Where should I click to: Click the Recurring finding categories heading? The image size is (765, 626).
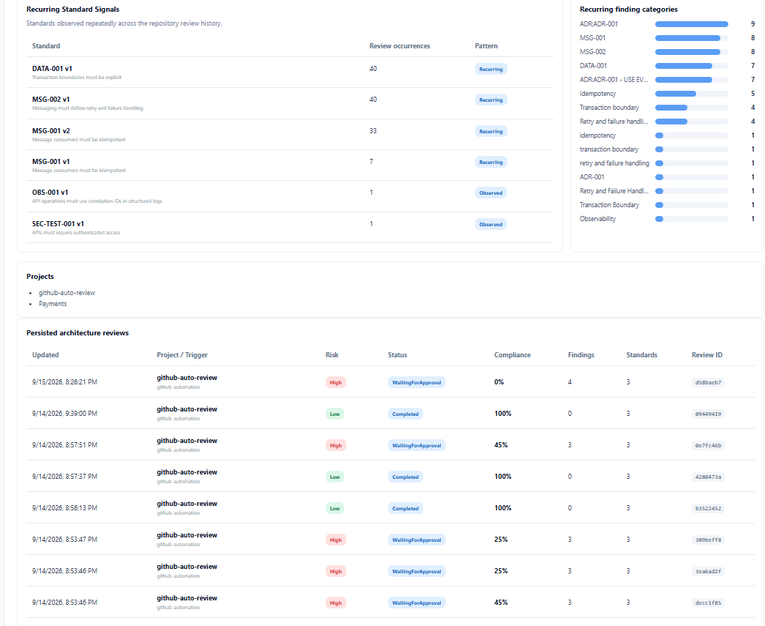pos(628,10)
